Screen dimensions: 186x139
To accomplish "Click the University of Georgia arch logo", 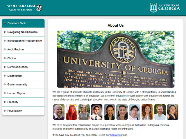I will [153, 8].
